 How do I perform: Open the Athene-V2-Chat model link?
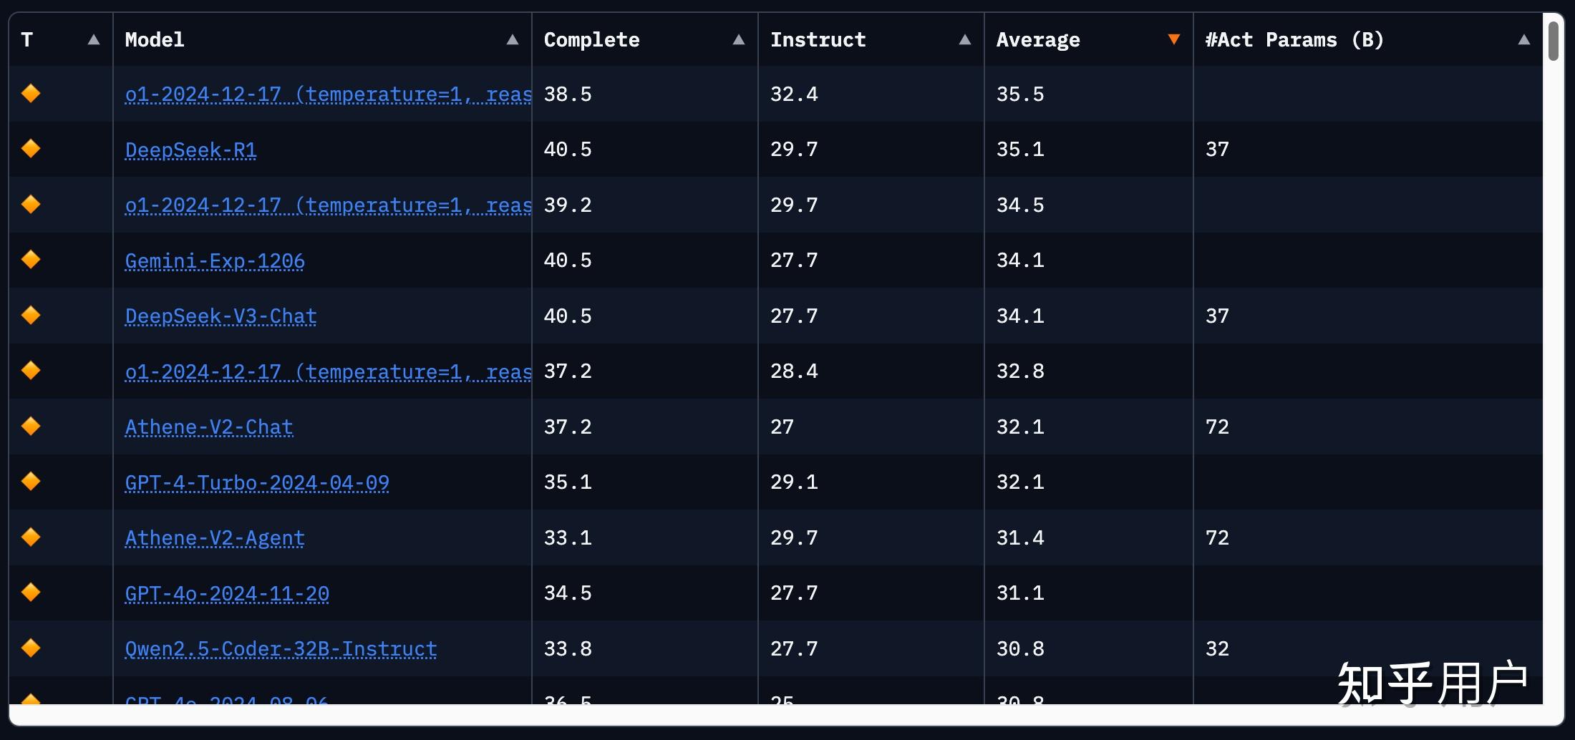click(x=209, y=427)
